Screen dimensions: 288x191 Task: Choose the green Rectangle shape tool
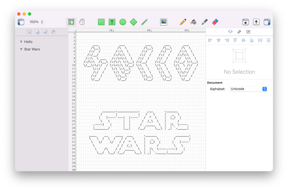[101, 22]
